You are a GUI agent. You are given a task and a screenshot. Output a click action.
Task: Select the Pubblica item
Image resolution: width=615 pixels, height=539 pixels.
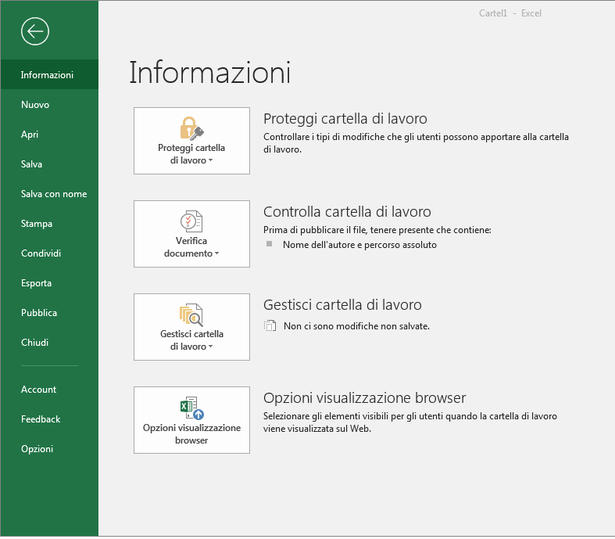pos(49,313)
